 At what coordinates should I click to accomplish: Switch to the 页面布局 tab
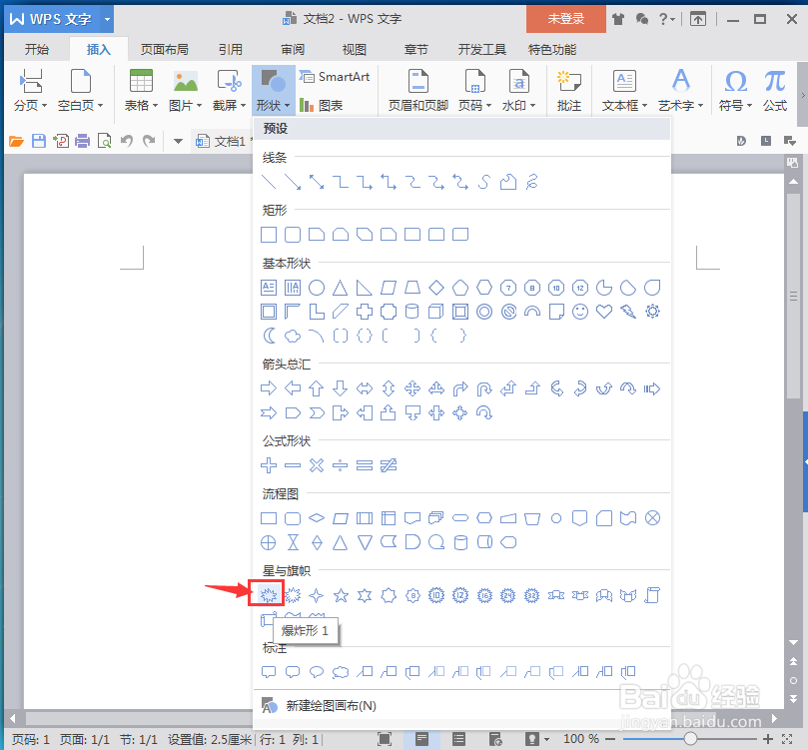(x=165, y=50)
